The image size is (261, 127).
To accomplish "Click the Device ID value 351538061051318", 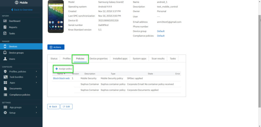I will coord(108,21).
